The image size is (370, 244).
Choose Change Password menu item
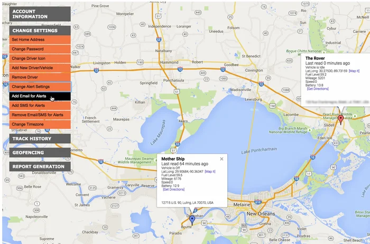40,49
